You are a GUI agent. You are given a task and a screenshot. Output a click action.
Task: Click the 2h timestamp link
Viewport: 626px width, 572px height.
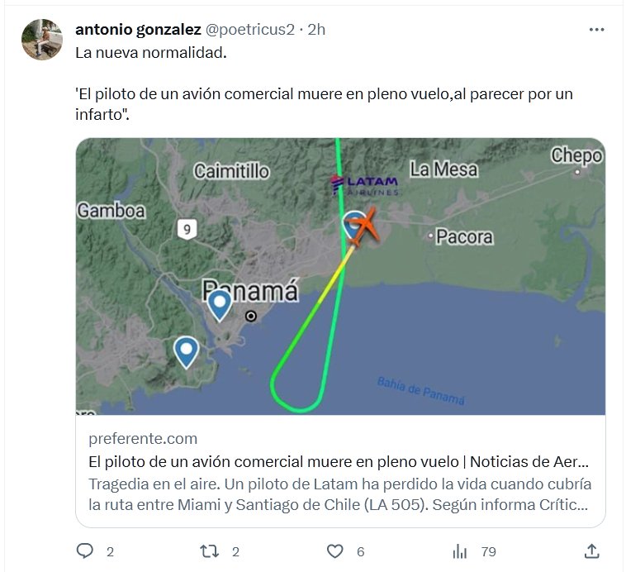coord(316,30)
